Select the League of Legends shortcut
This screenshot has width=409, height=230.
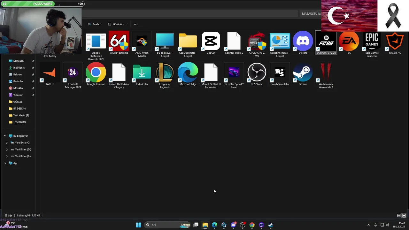[x=165, y=76]
